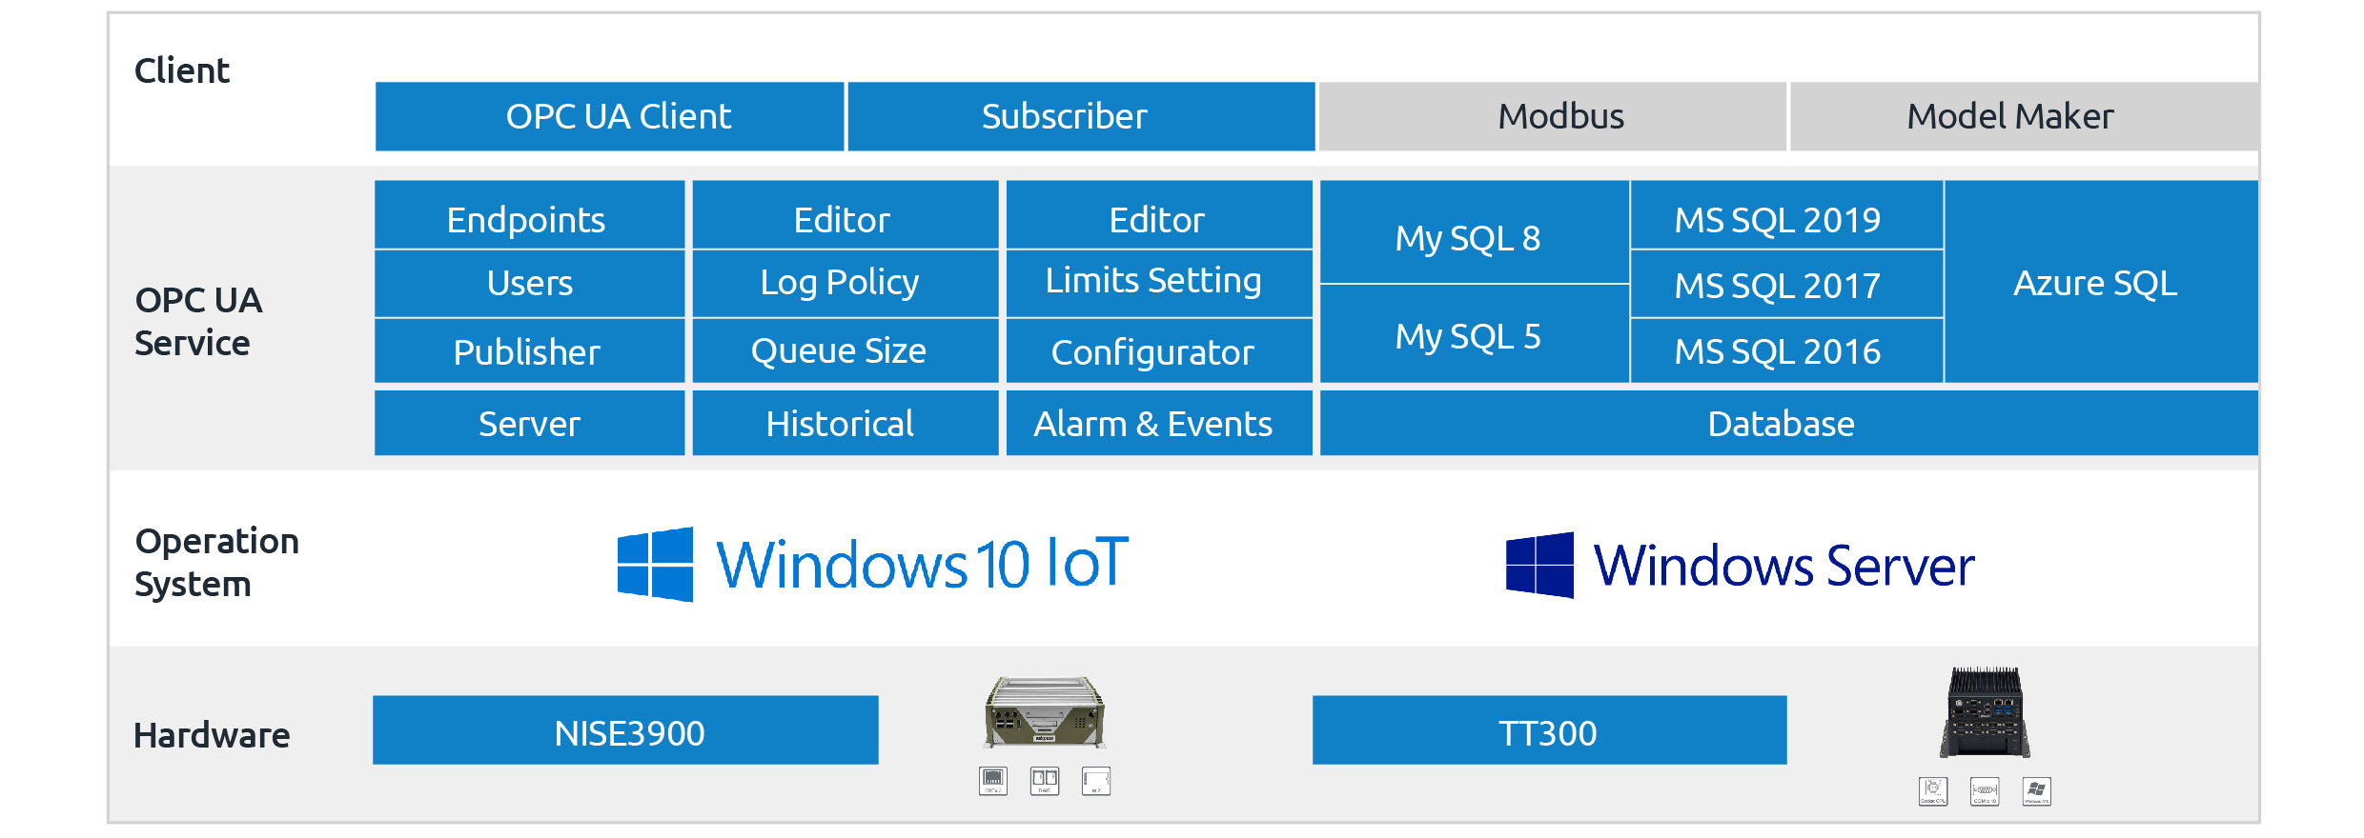Click the Historical block
The width and height of the screenshot is (2364, 838).
[x=846, y=423]
